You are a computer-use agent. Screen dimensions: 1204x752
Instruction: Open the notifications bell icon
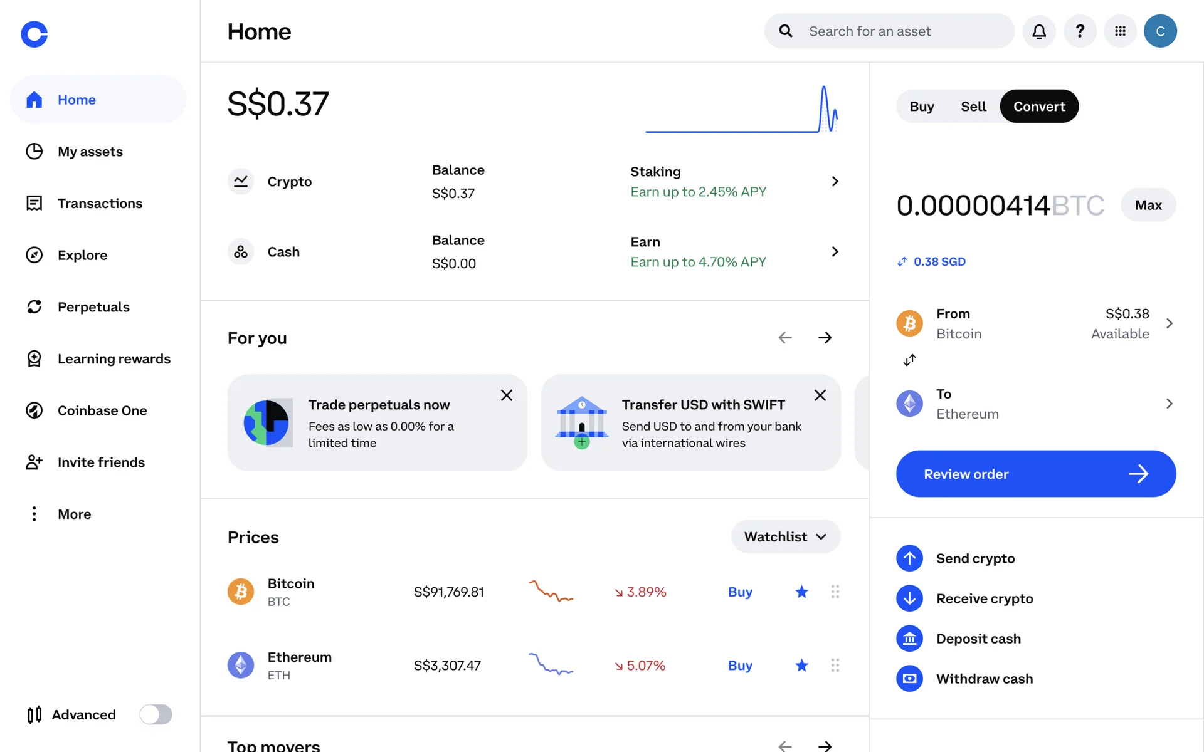pyautogui.click(x=1039, y=31)
